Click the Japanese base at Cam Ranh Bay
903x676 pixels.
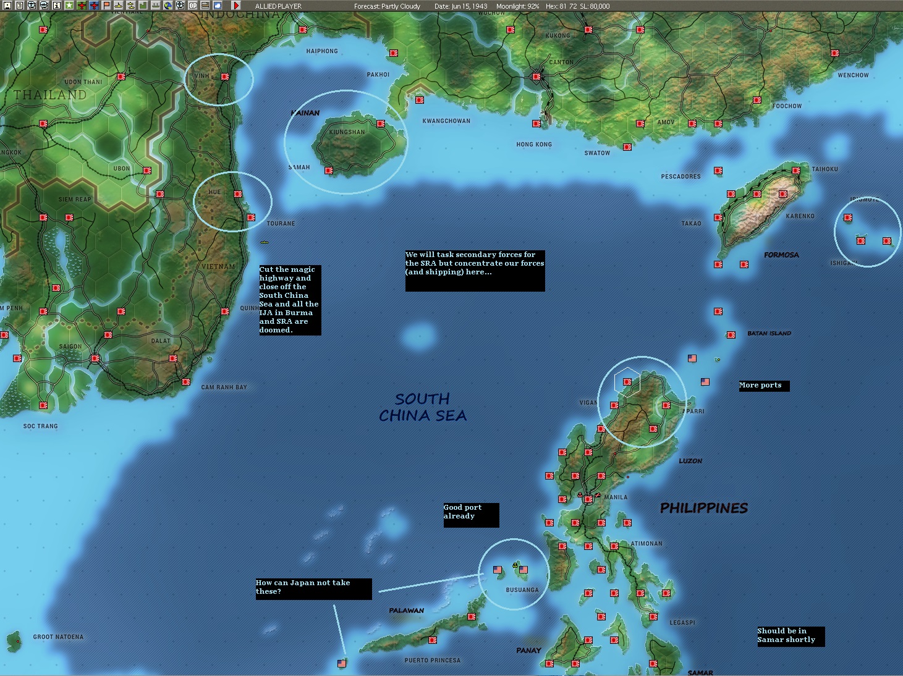tap(186, 382)
